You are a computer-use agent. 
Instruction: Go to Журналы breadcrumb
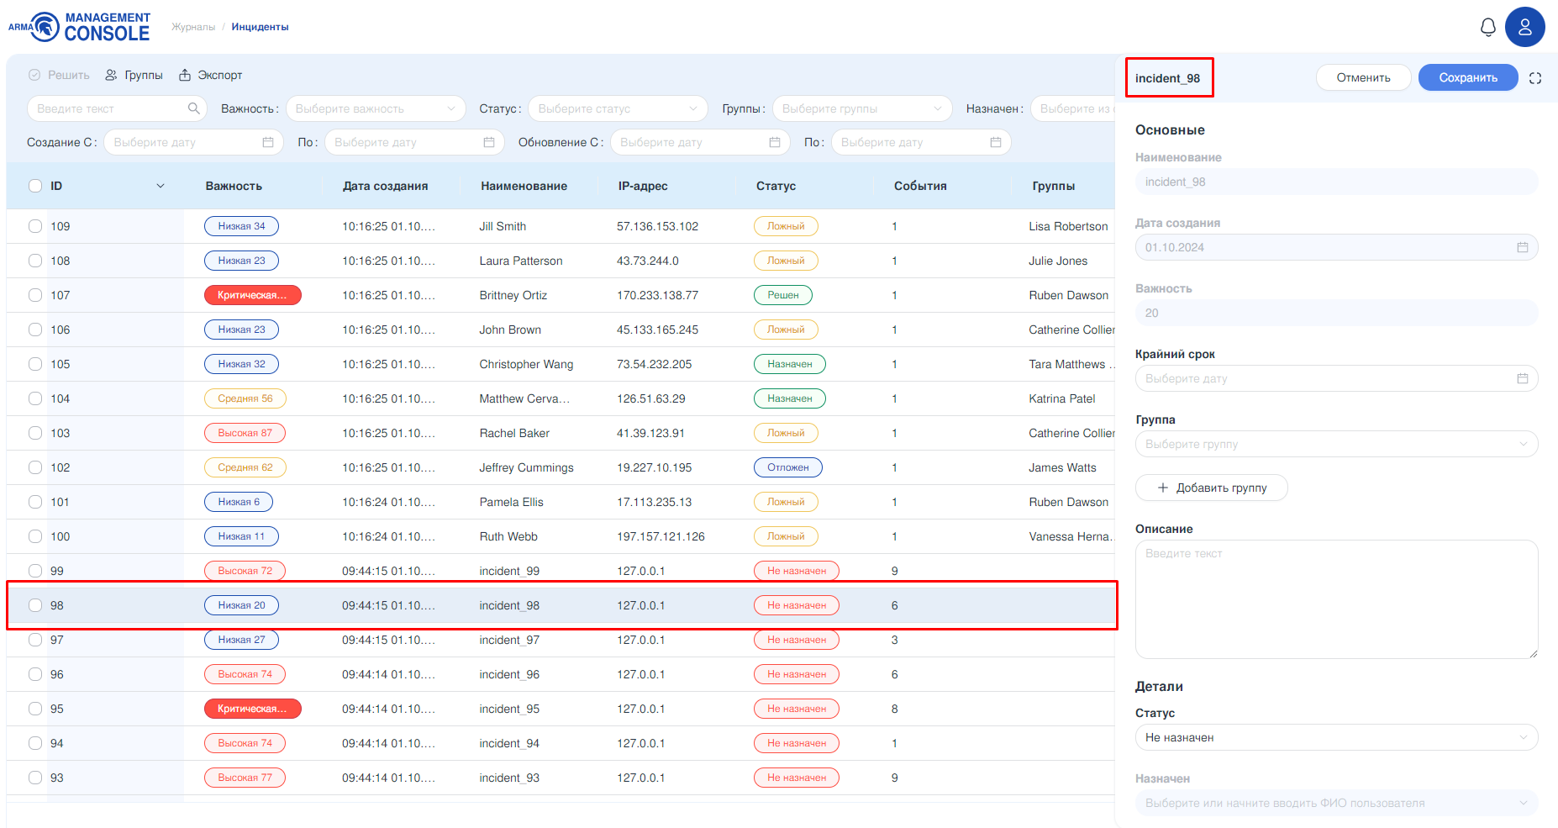click(x=193, y=27)
